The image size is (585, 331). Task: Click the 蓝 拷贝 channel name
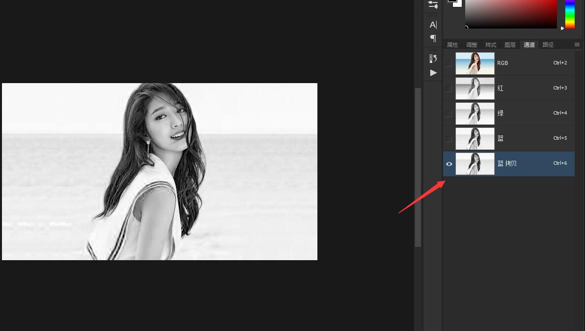(507, 163)
